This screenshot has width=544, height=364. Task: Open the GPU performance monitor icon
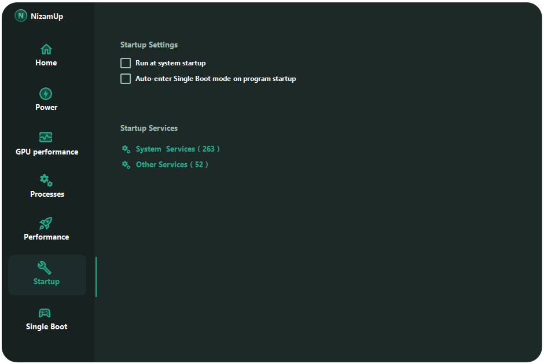[x=46, y=138]
